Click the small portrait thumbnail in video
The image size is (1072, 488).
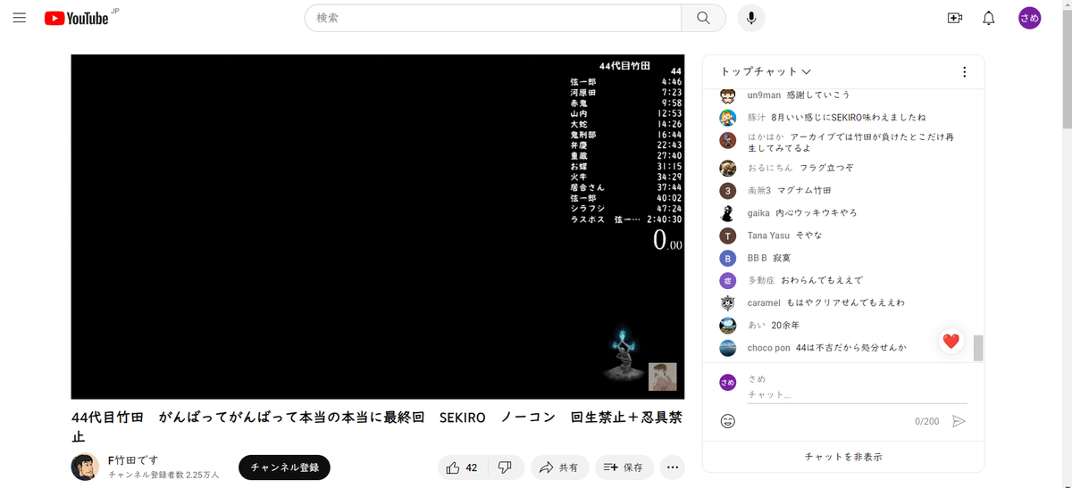point(662,376)
